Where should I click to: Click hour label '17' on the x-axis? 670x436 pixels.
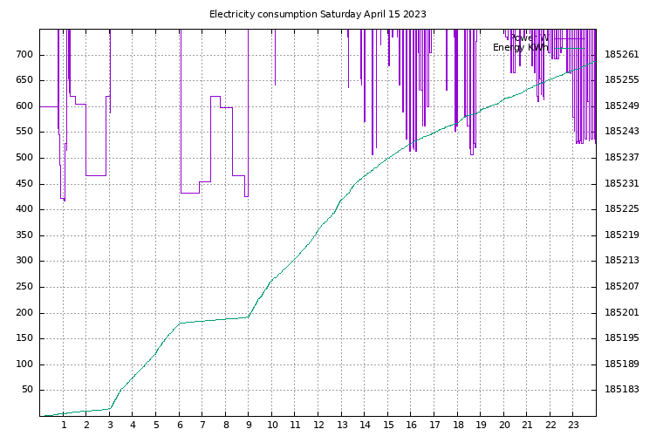[x=434, y=425]
